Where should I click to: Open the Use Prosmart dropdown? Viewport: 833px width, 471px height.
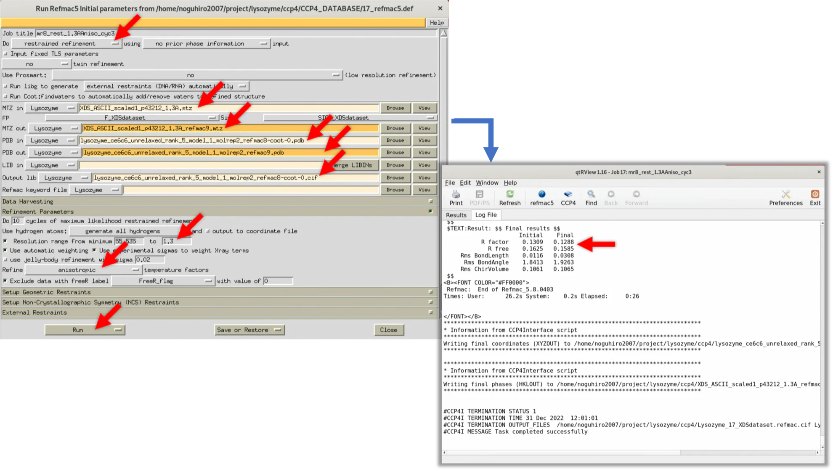(x=197, y=75)
